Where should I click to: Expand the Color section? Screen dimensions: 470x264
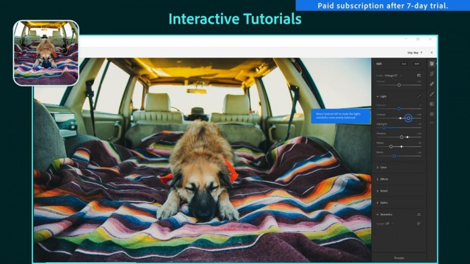click(381, 168)
